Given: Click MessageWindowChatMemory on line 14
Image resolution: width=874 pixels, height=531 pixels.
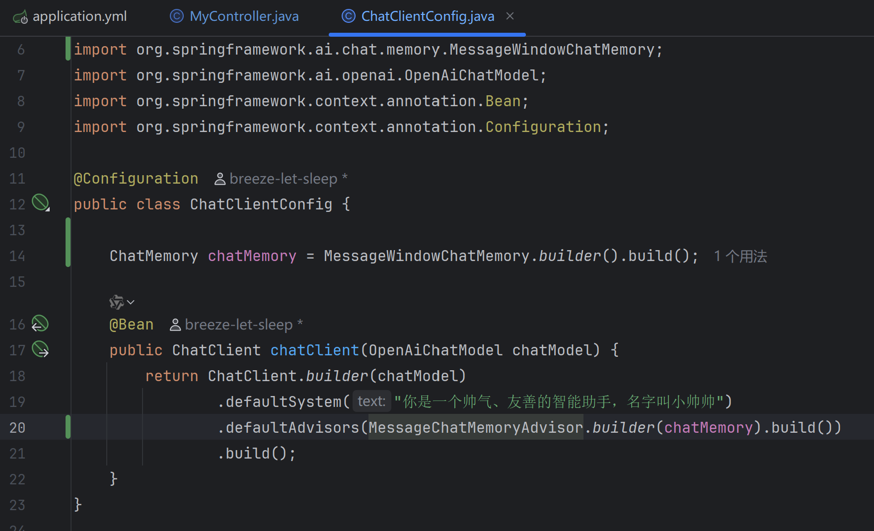Looking at the screenshot, I should [427, 256].
